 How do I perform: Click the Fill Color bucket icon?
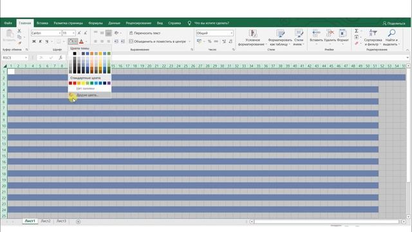point(71,41)
